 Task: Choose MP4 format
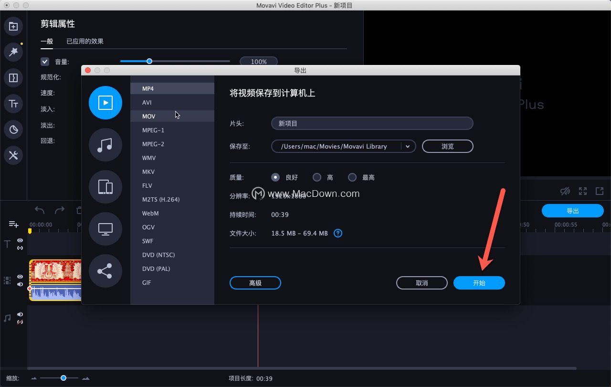pos(172,88)
